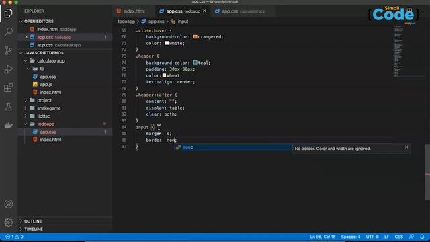This screenshot has height=242, width=430.
Task: Open index.html under todoapp folder
Action: tap(65, 140)
